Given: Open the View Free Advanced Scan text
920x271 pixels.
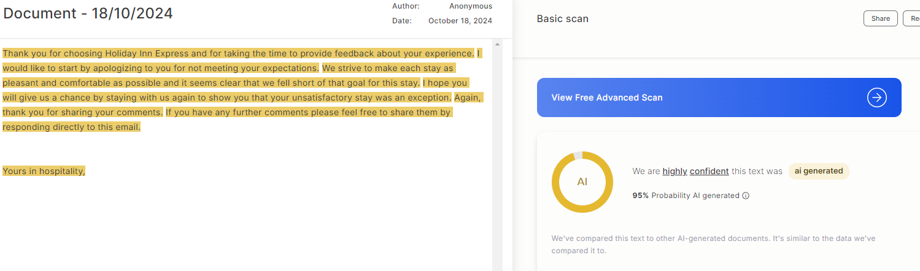Looking at the screenshot, I should click(x=606, y=97).
